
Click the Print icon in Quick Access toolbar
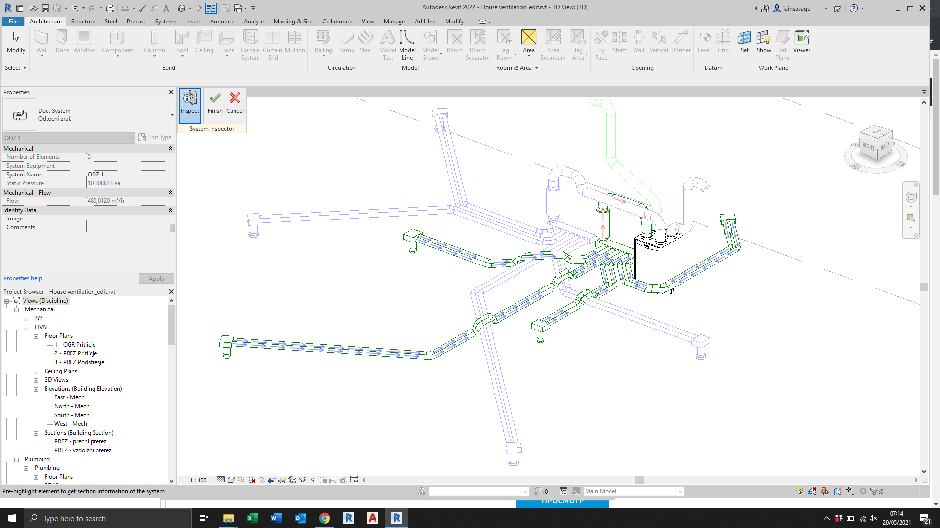click(110, 8)
